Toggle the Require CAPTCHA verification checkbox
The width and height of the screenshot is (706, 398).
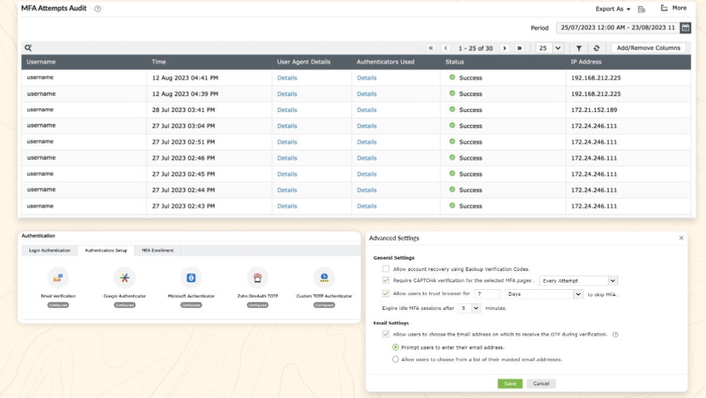(x=386, y=280)
